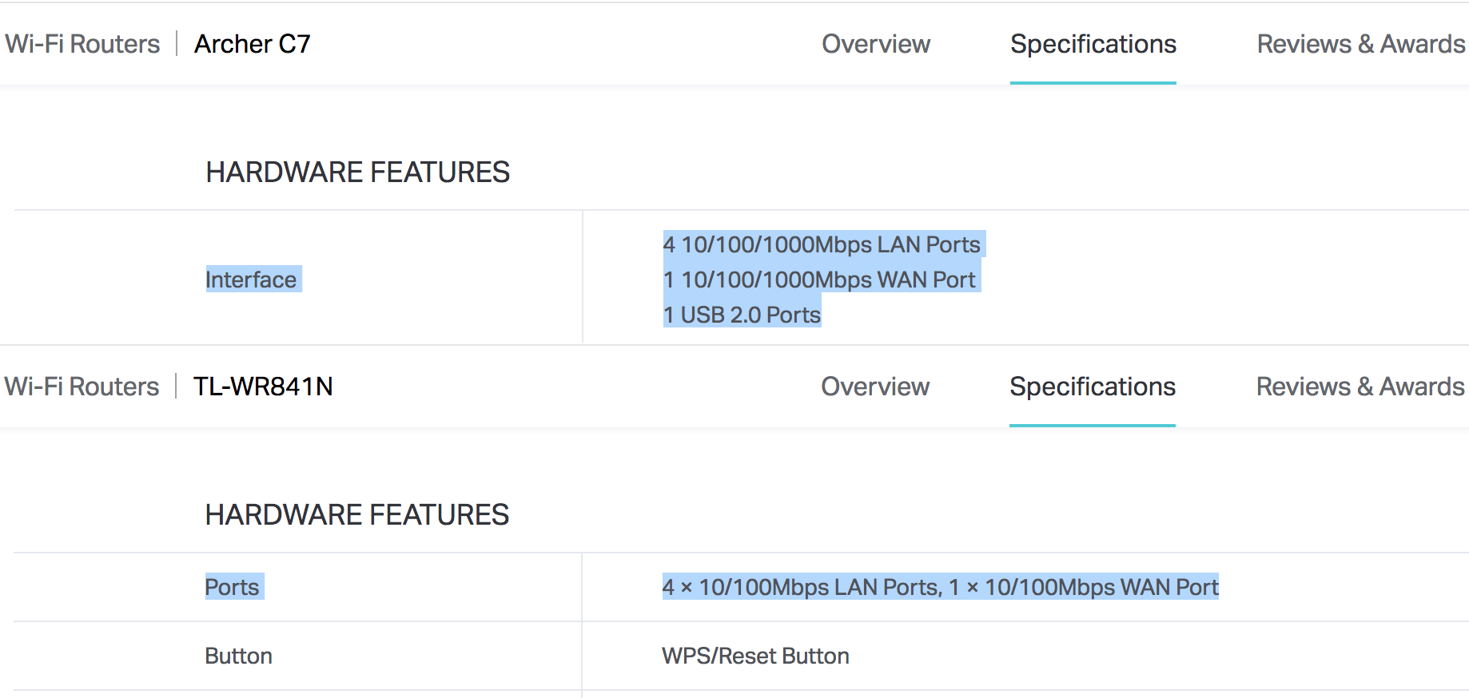Open Reviews & Awards tab for TL-WR841N
Viewport: 1469px width, 698px height.
(1360, 387)
